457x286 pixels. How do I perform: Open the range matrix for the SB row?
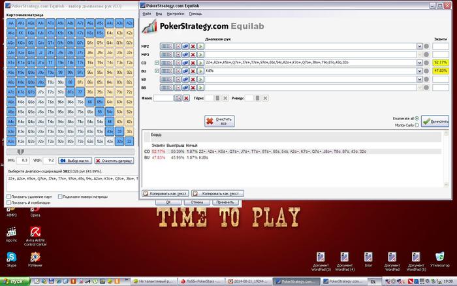tap(166, 79)
